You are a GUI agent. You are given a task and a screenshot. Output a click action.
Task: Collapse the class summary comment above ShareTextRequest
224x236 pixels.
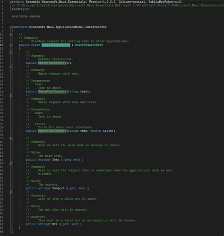(x=10, y=34)
